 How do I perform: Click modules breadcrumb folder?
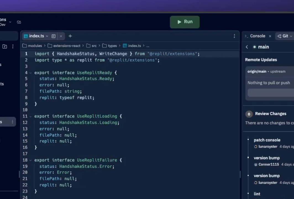[x=32, y=46]
